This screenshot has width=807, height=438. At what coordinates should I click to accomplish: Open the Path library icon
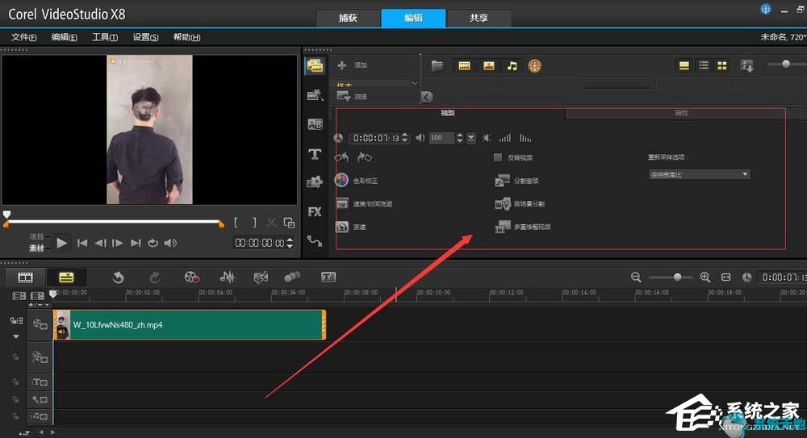click(x=315, y=240)
